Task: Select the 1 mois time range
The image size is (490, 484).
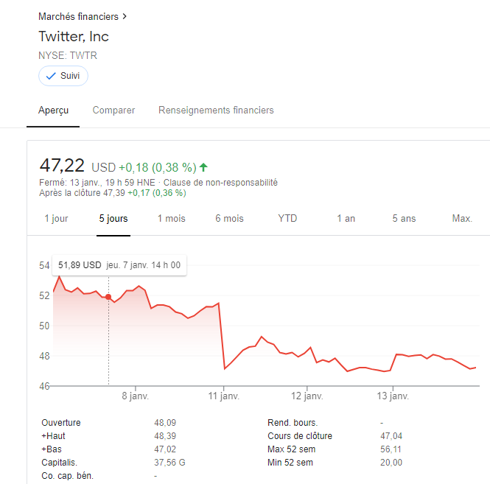Action: tap(172, 218)
